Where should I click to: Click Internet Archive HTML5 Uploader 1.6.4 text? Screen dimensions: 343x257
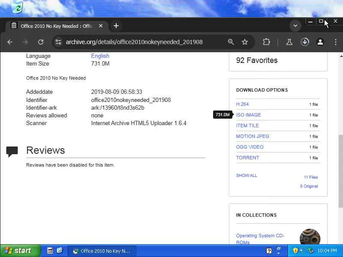(x=138, y=123)
